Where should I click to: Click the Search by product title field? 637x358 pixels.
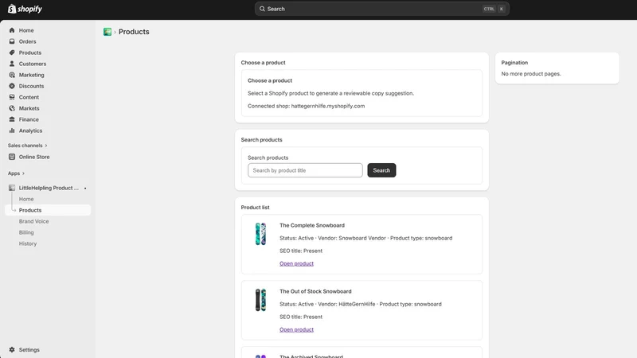pyautogui.click(x=305, y=170)
